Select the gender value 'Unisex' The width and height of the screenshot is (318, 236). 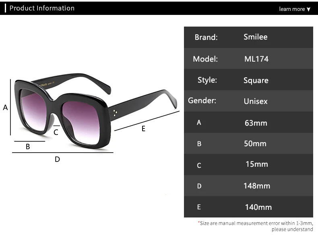[256, 101]
